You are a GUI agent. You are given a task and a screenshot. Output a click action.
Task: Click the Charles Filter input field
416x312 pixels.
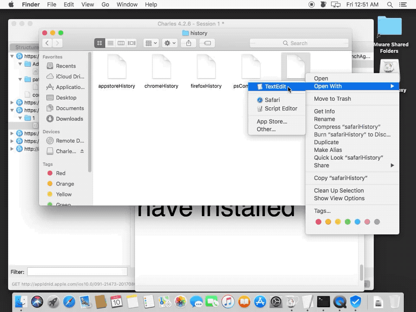click(77, 272)
